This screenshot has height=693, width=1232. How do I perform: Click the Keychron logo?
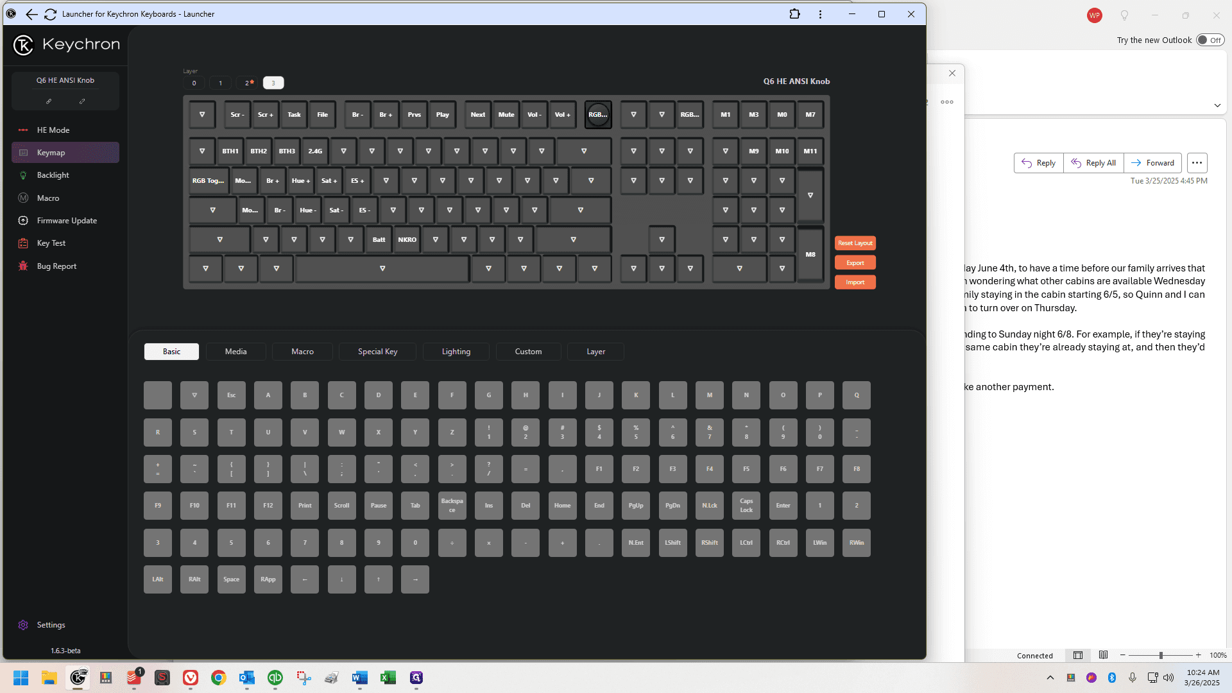pos(66,44)
